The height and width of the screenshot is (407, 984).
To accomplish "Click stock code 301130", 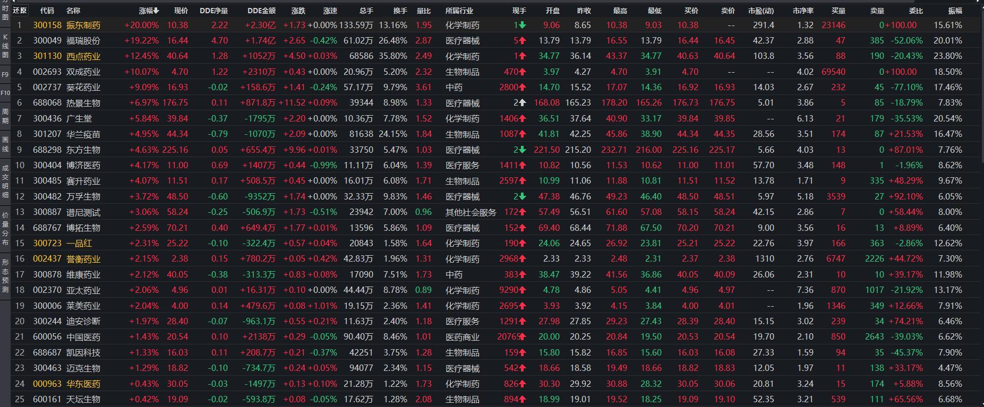I will (47, 56).
